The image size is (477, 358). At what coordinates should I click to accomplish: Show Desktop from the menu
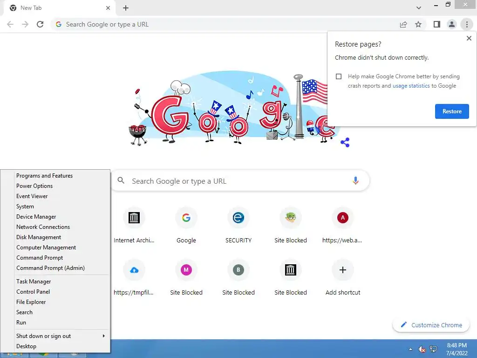point(55,346)
